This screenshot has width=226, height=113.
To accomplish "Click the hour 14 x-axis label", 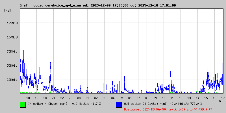I will click(197, 98).
